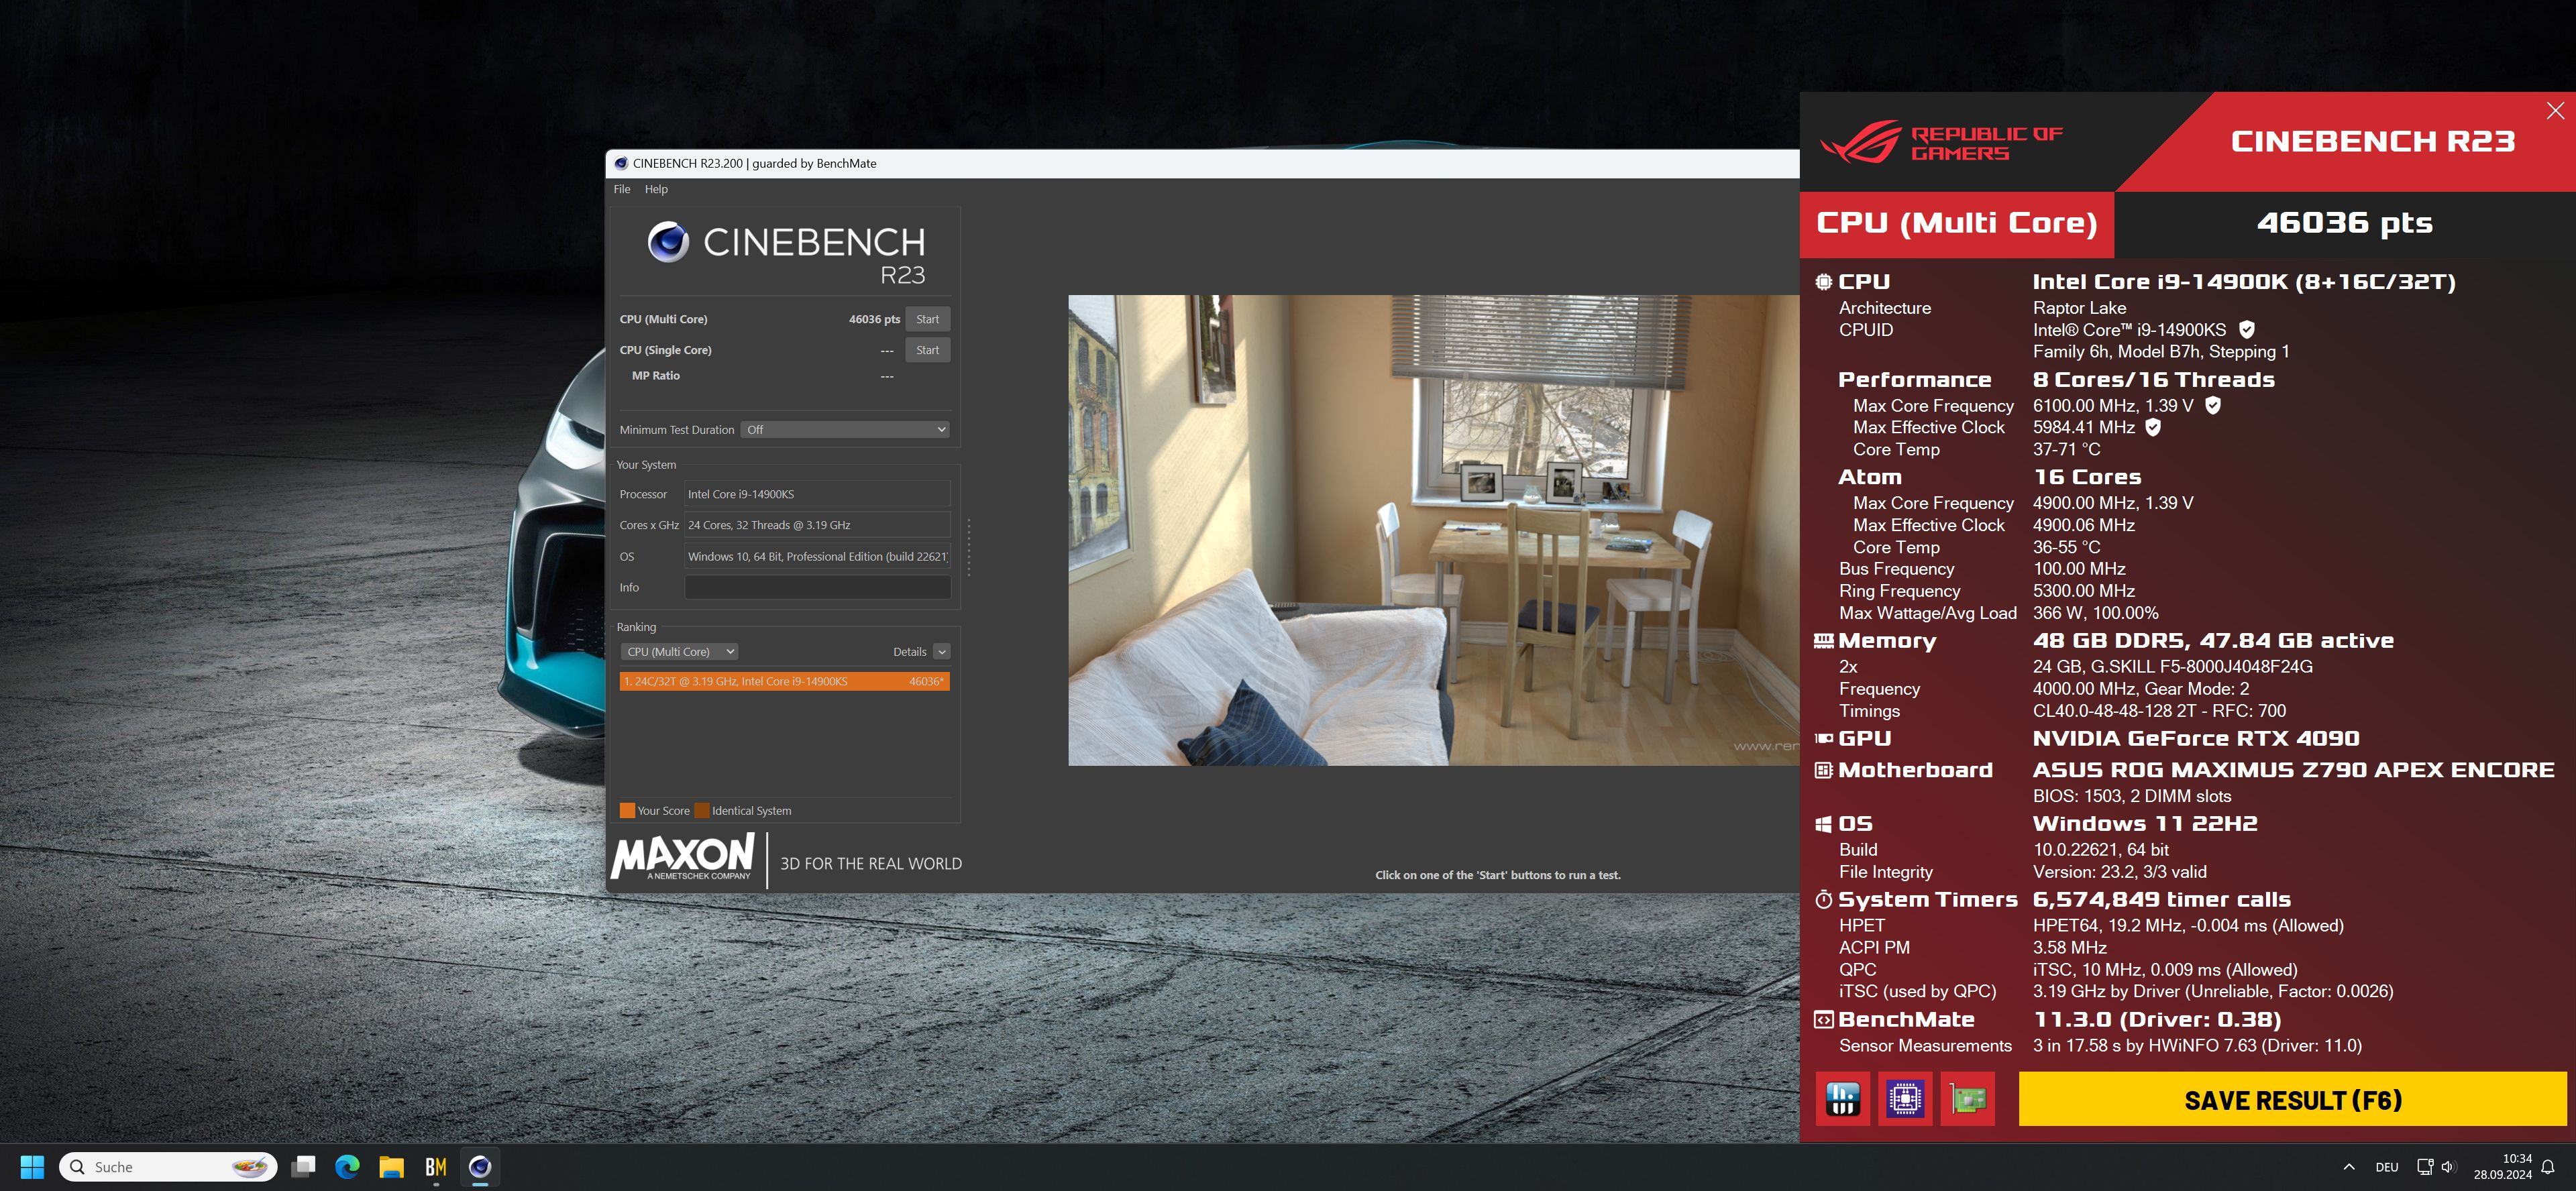Screen dimensions: 2576x1191
Task: Click the Max Wattage 366 W, 100.00% value
Action: [2095, 613]
